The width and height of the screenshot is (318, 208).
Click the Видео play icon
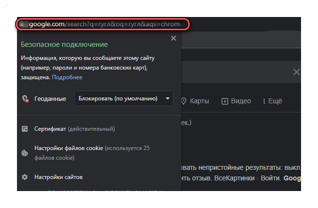click(225, 101)
